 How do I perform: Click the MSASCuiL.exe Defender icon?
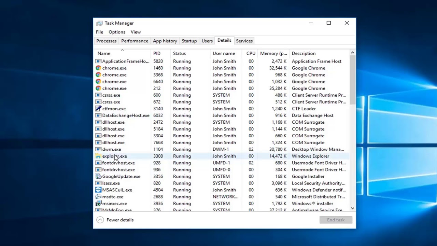[98, 190]
